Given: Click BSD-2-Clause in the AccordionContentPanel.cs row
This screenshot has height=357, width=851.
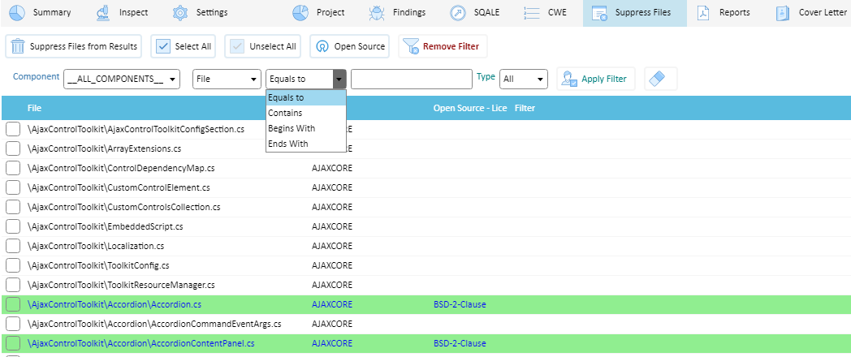Looking at the screenshot, I should (x=460, y=344).
